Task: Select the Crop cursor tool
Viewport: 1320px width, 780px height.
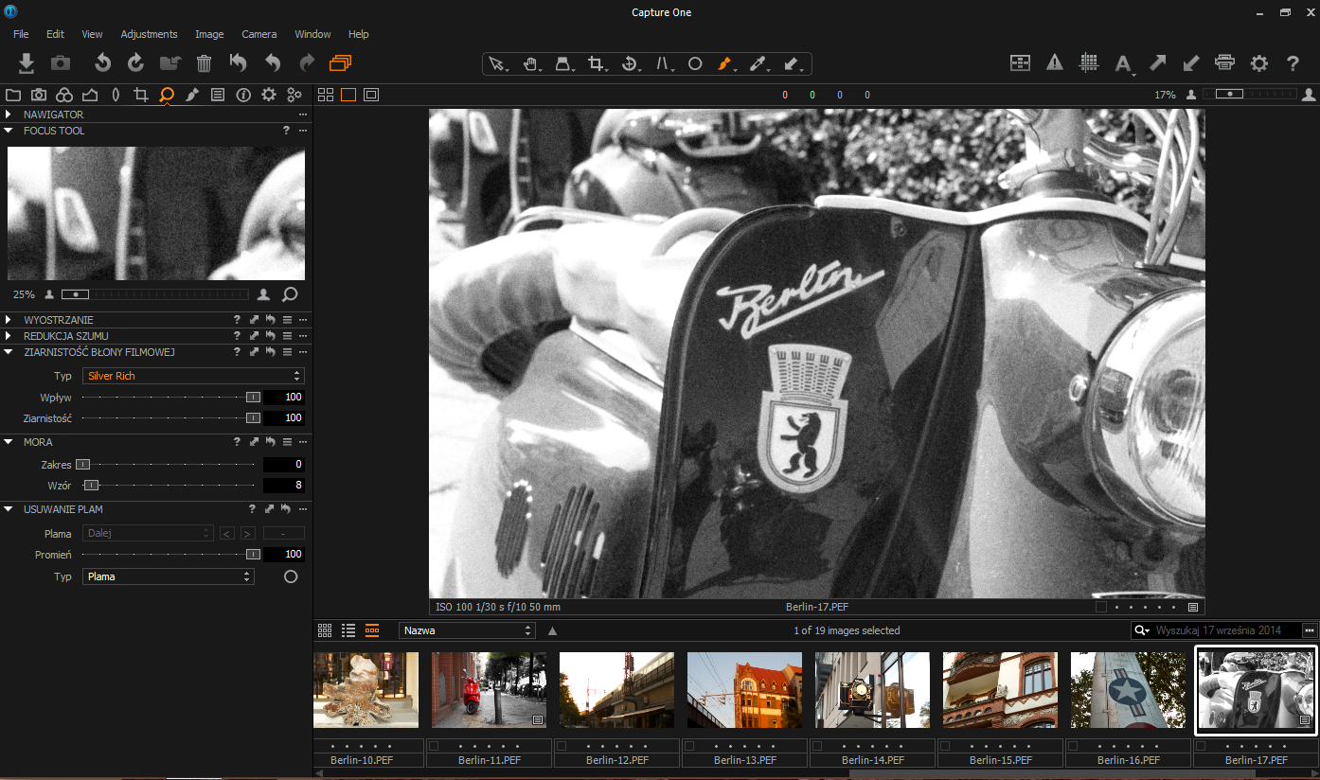Action: (597, 63)
